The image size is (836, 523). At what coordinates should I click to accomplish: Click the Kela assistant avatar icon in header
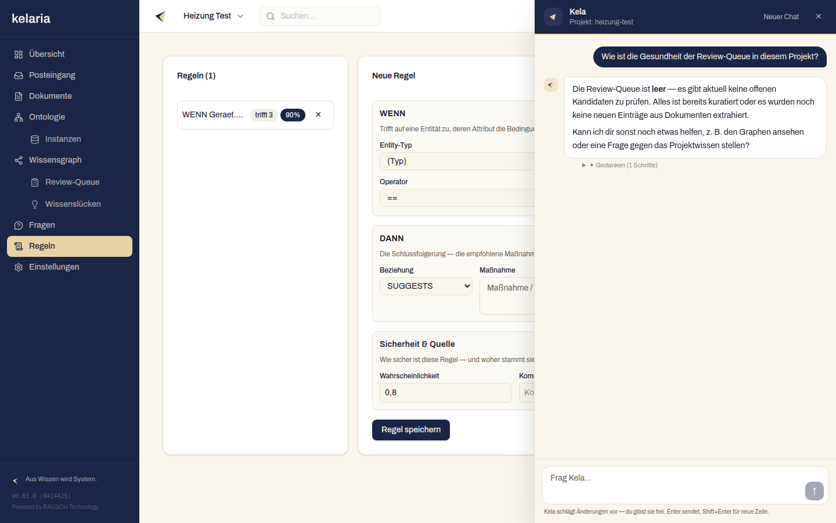click(x=553, y=17)
